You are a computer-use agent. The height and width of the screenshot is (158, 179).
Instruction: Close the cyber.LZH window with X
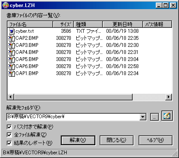(173, 5)
